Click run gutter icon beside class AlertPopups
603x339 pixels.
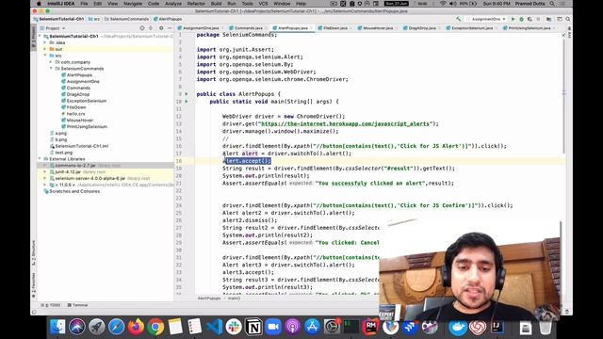tap(187, 94)
